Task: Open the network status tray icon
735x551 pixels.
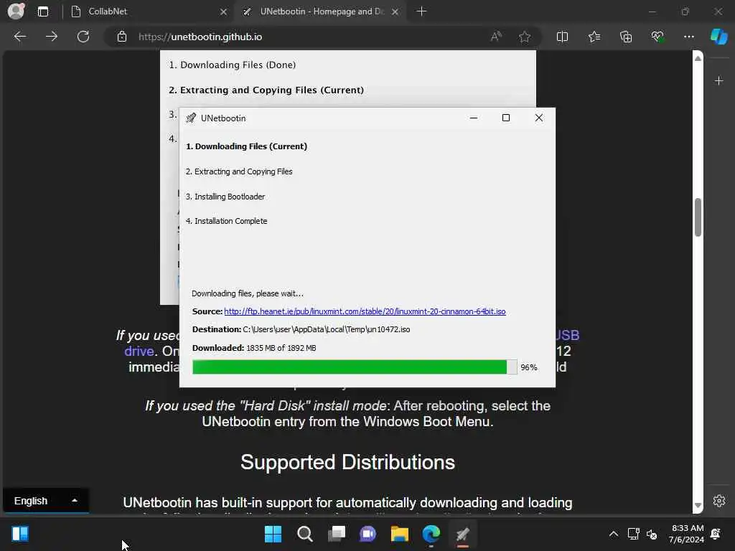Action: click(633, 534)
